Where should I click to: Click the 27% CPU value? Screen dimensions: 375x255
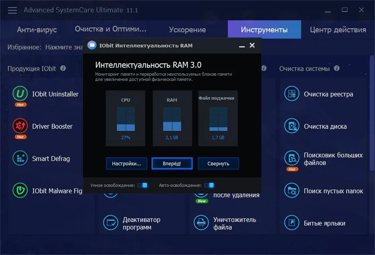tap(126, 137)
